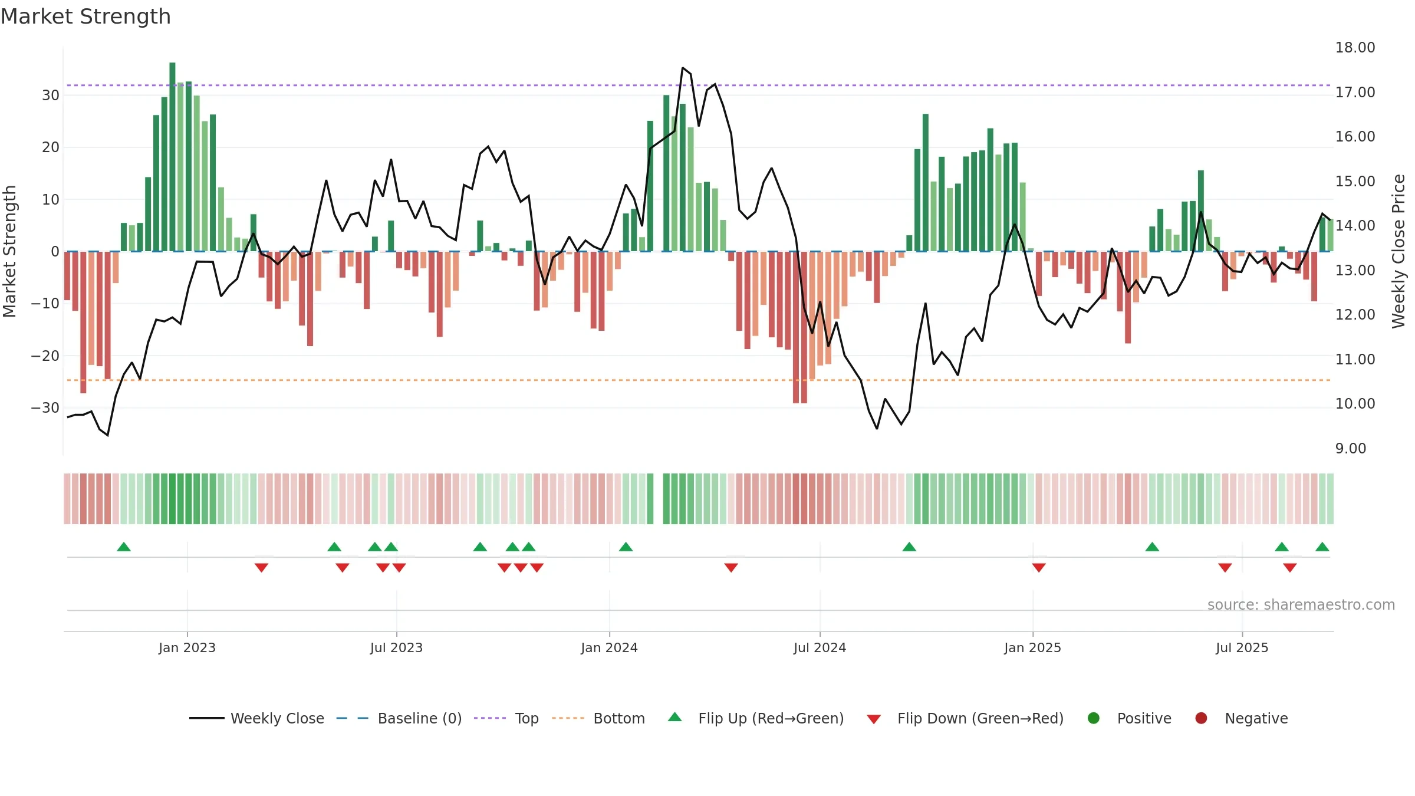The image size is (1415, 796).
Task: Select the flip-down triangle just before Jul 2025
Action: point(1225,568)
